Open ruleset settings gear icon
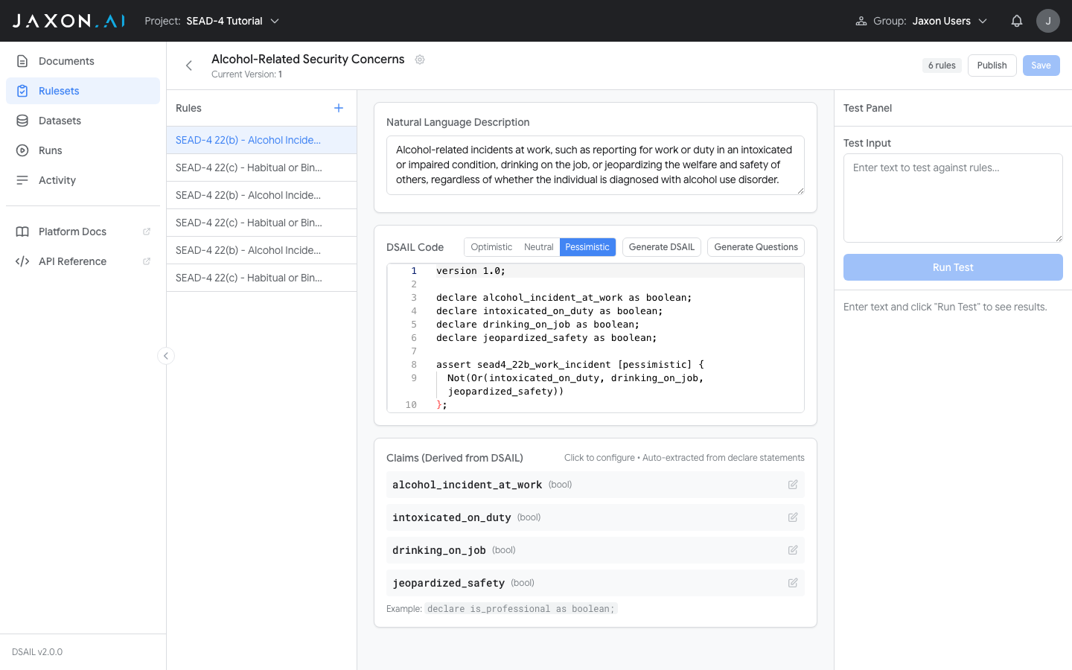 tap(420, 60)
